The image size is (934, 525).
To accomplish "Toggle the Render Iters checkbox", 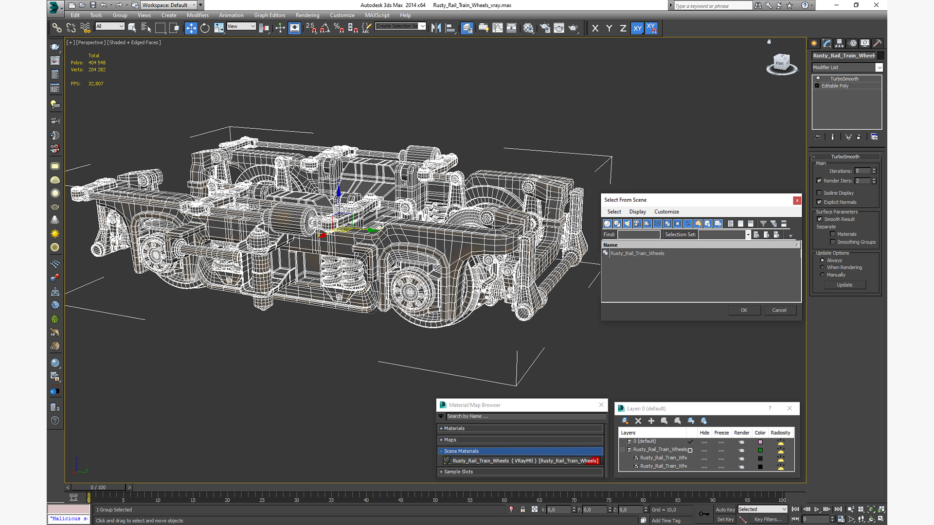I will tap(819, 181).
